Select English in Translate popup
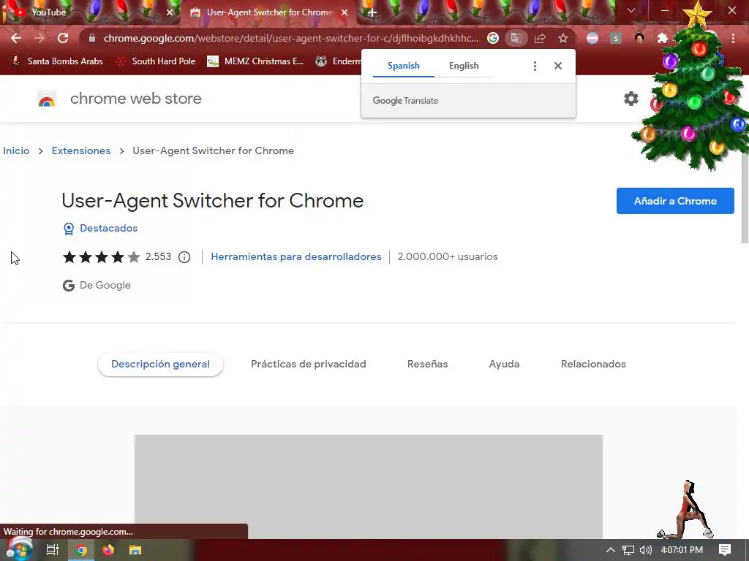The height and width of the screenshot is (561, 749). pos(464,66)
